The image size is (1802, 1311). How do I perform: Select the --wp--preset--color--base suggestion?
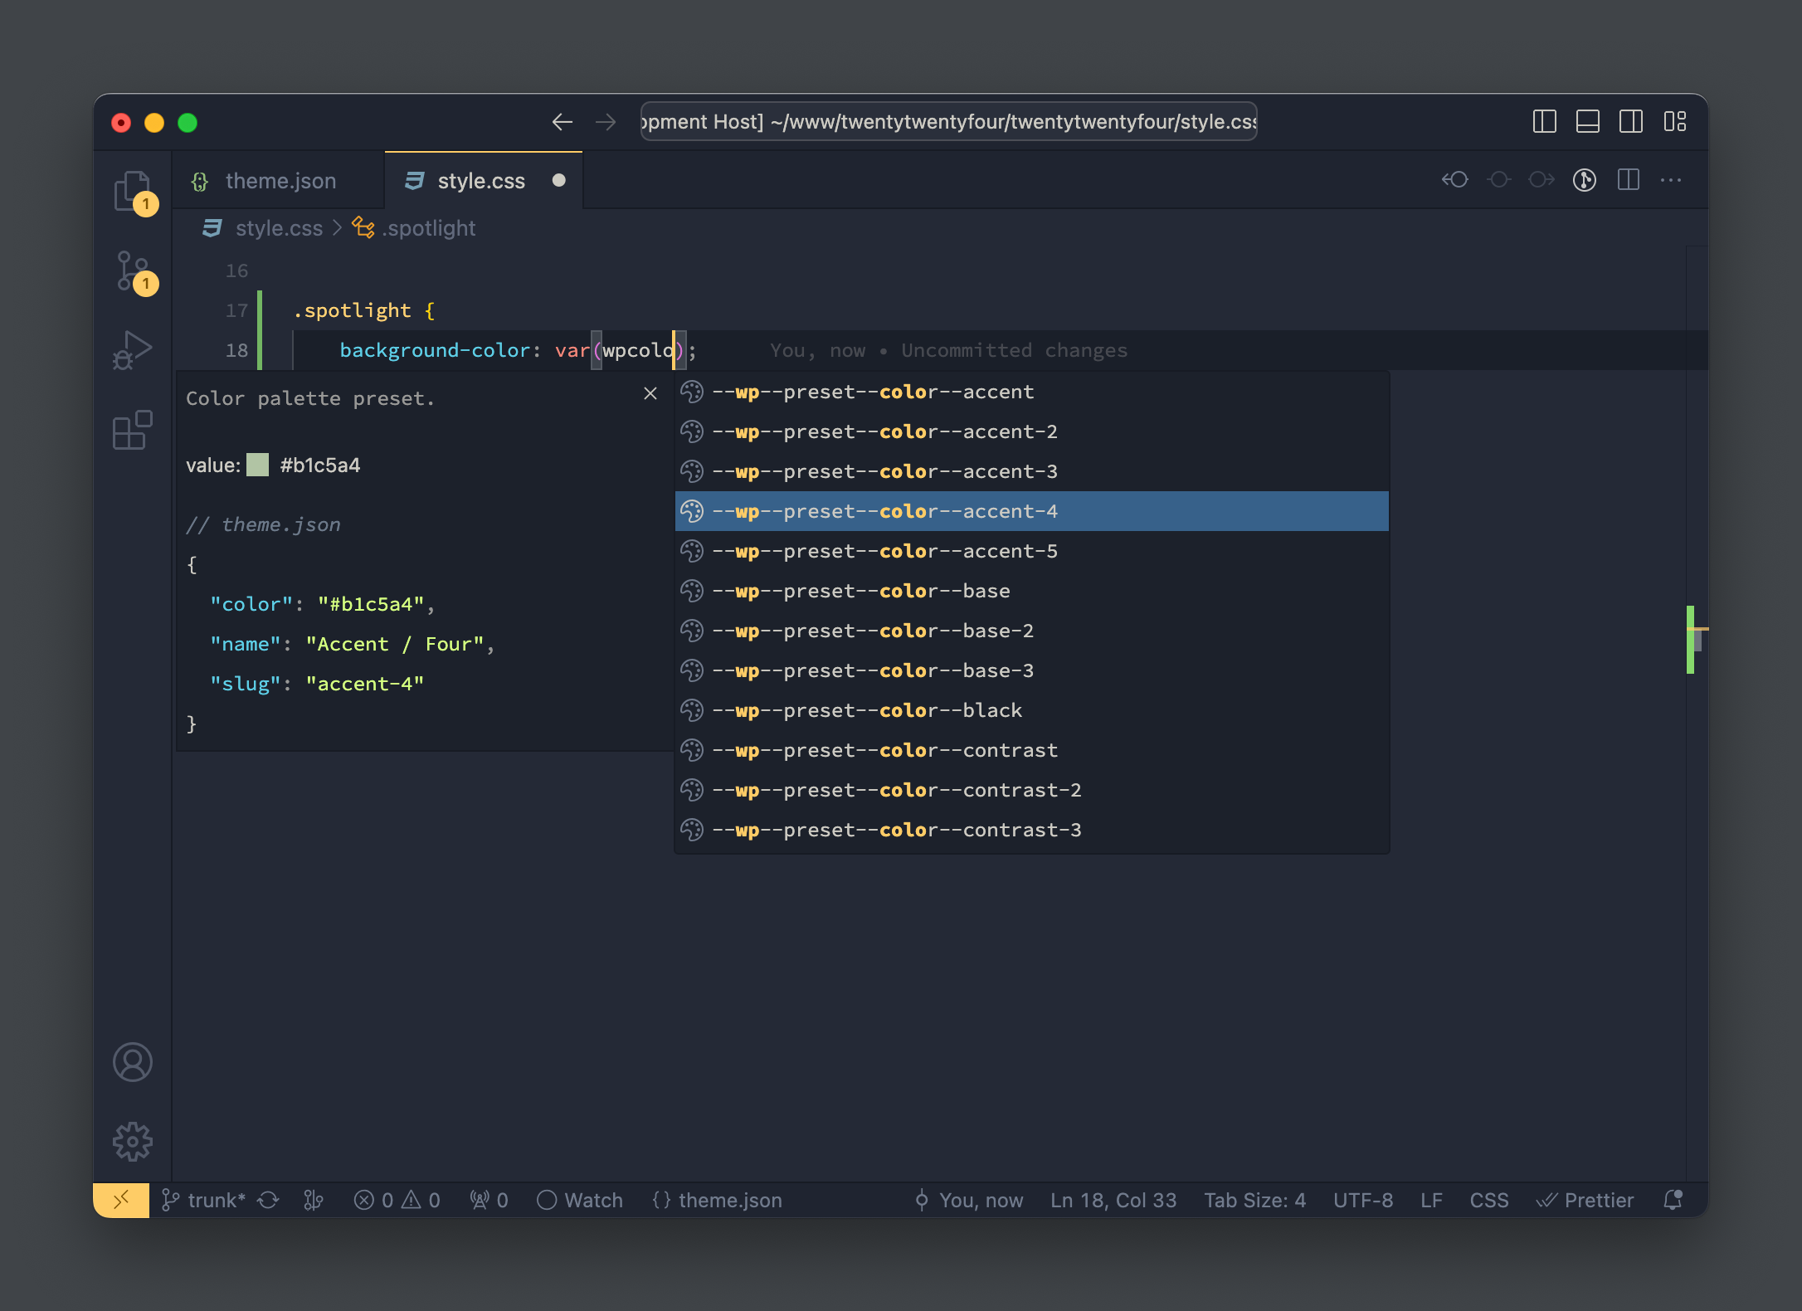click(x=861, y=591)
